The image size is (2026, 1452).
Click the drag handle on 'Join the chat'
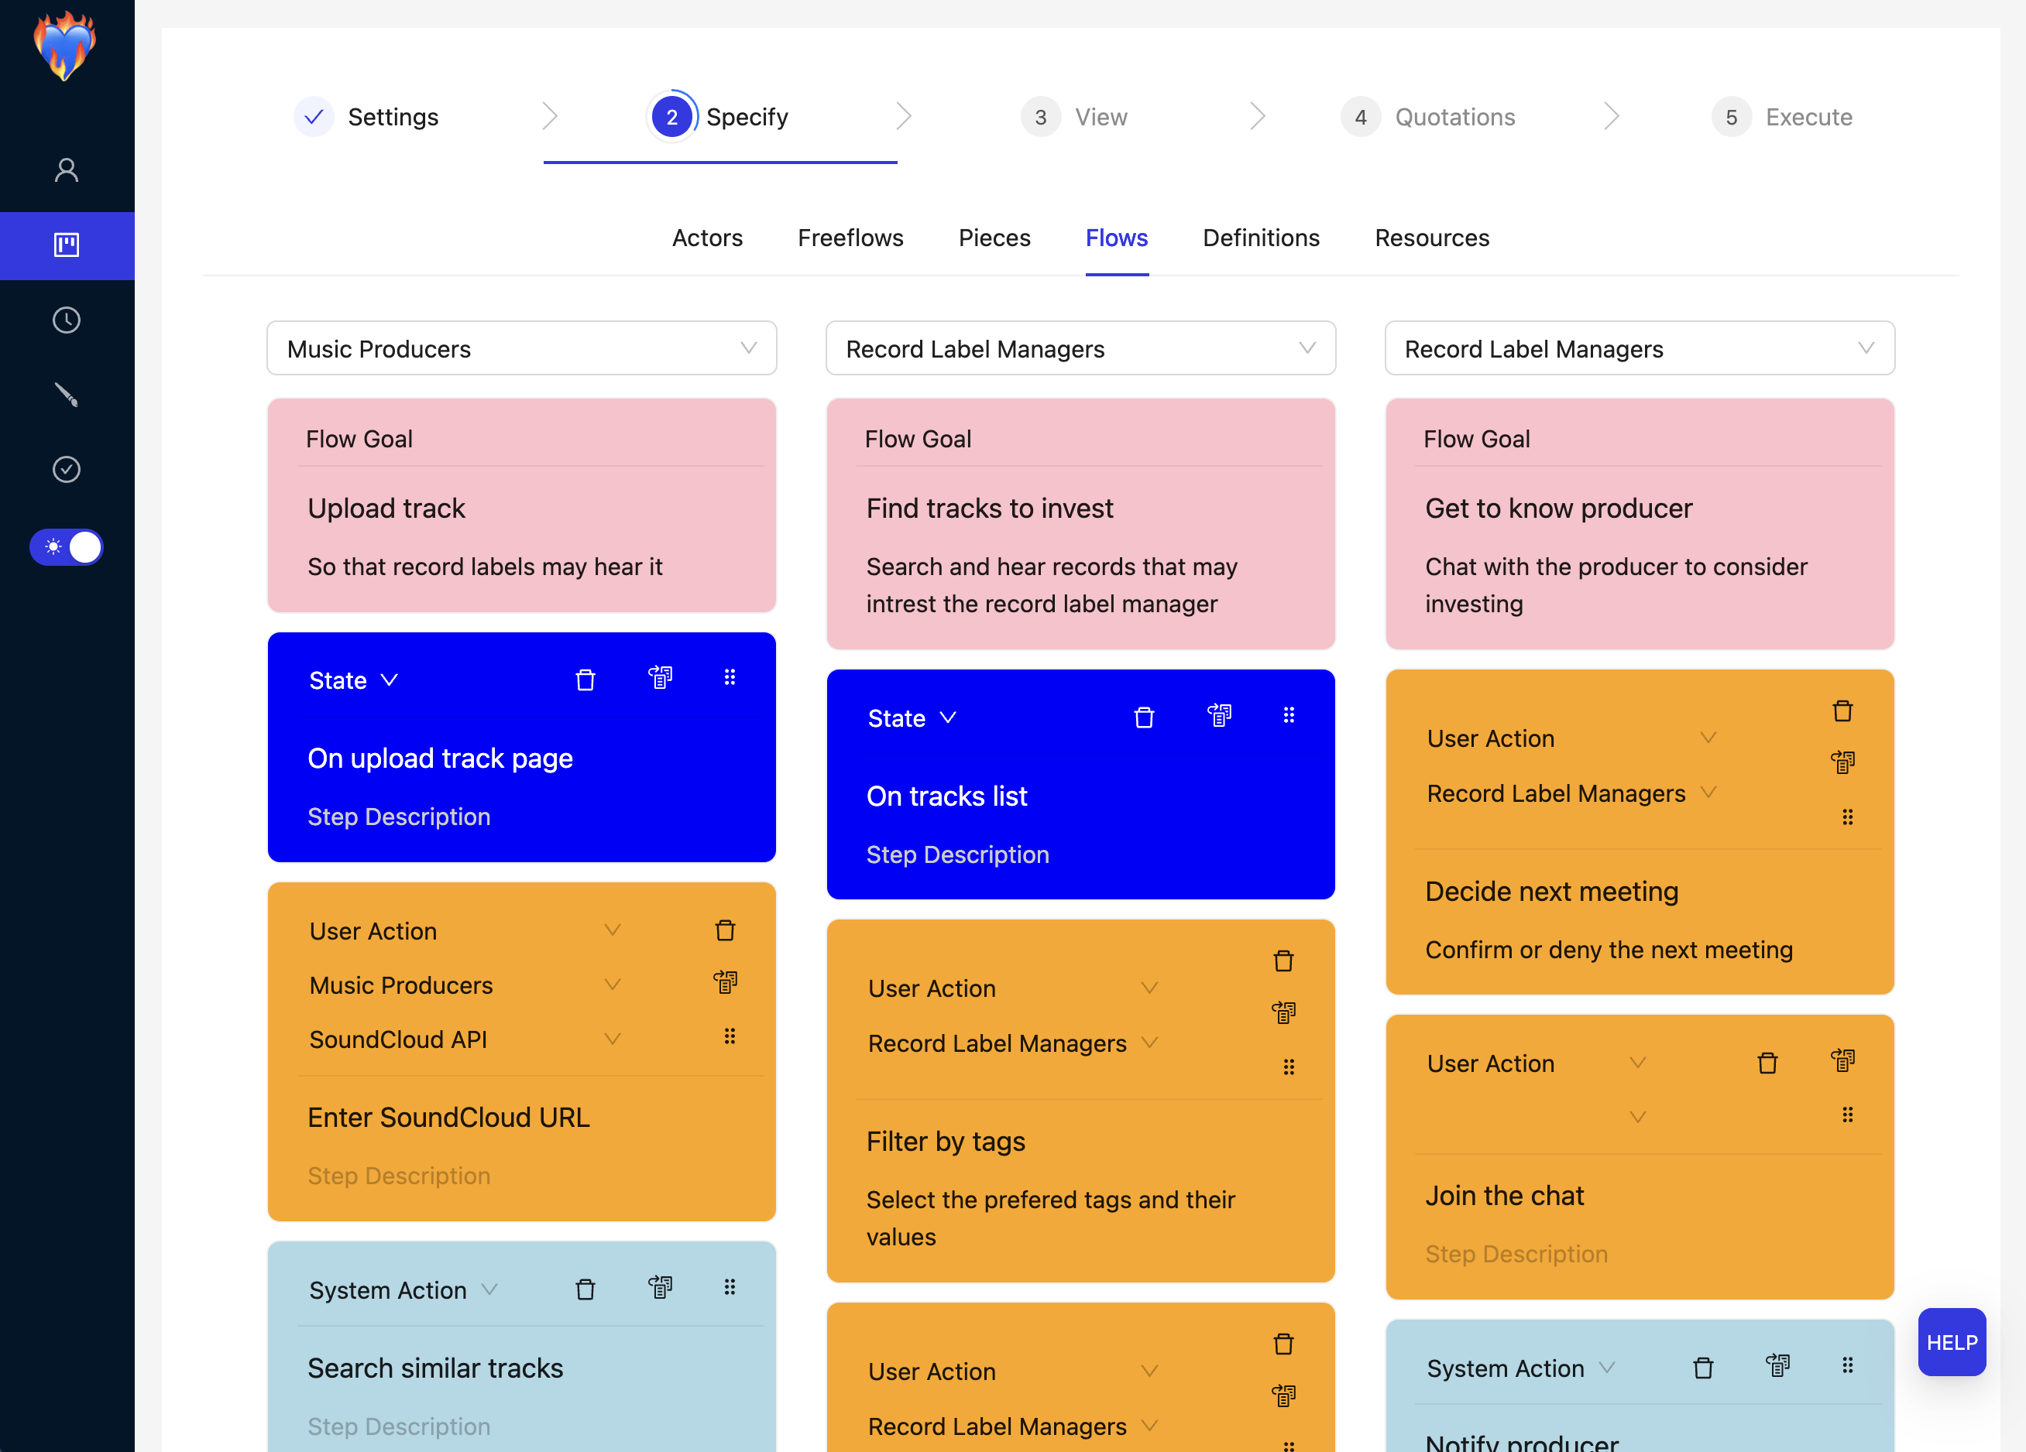[x=1848, y=1115]
